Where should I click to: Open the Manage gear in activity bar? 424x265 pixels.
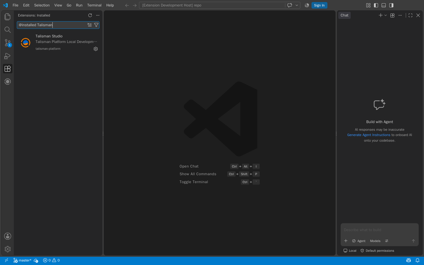point(8,249)
